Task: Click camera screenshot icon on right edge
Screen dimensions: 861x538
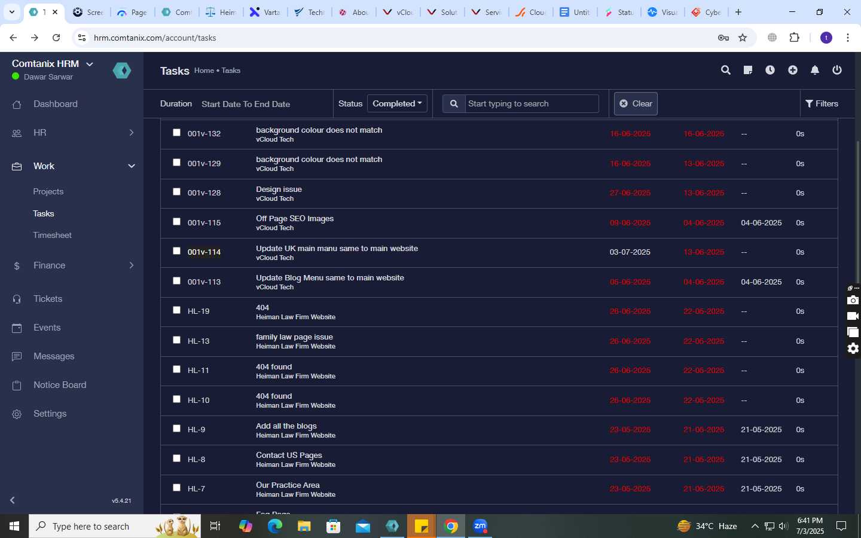Action: pos(853,300)
